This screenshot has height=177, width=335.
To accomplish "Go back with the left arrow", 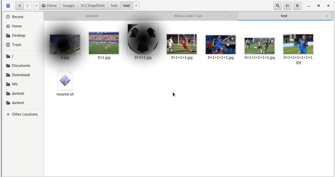I will [20, 6].
